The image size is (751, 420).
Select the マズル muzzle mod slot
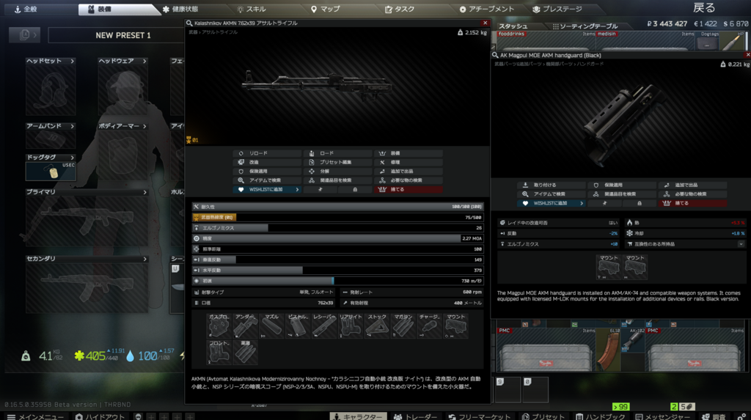271,325
